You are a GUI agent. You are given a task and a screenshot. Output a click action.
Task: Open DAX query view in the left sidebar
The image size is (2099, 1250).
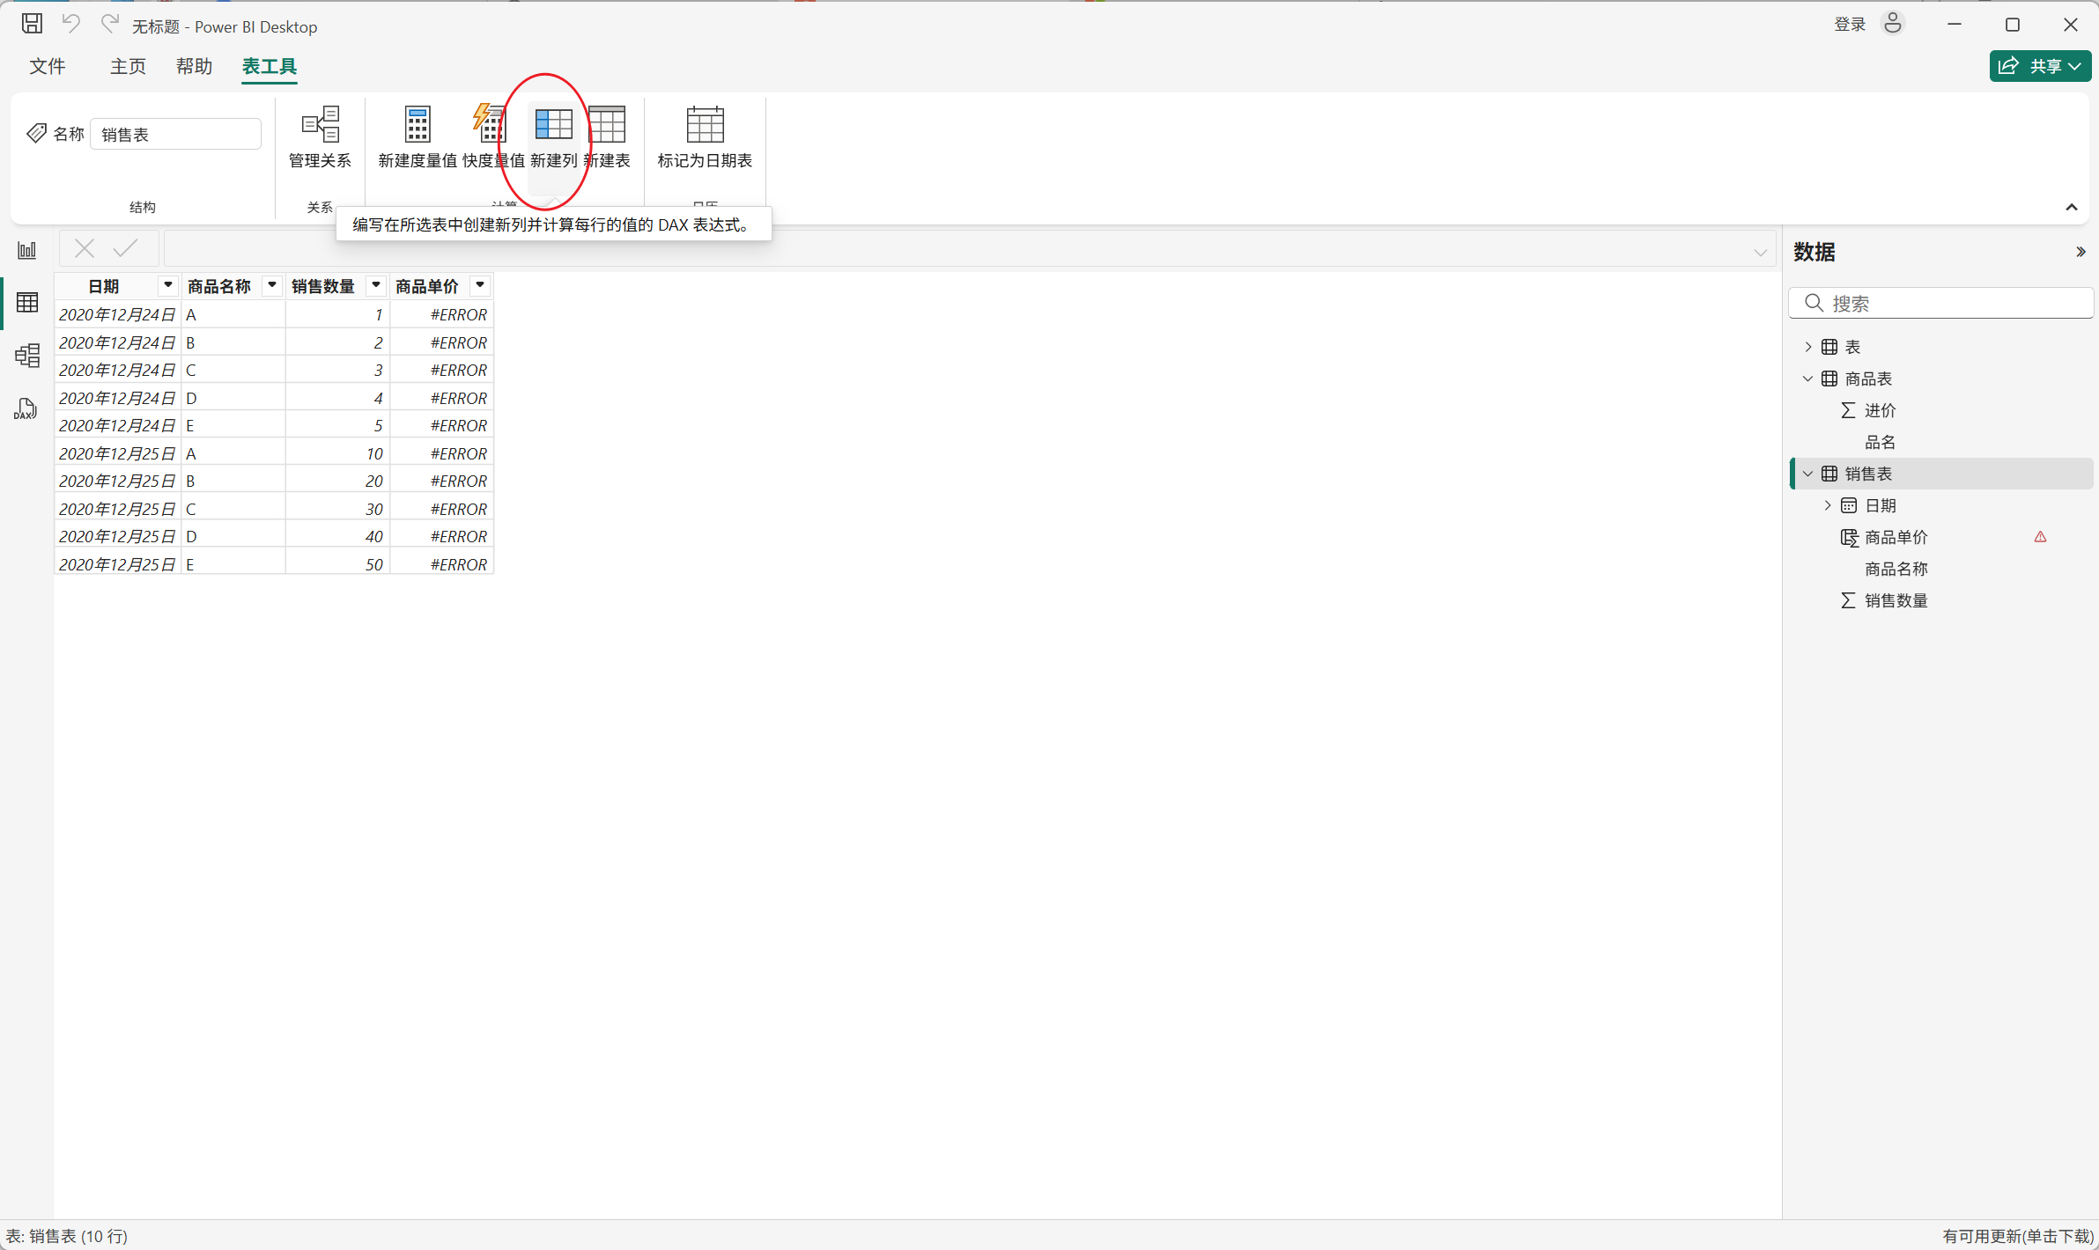pos(26,409)
